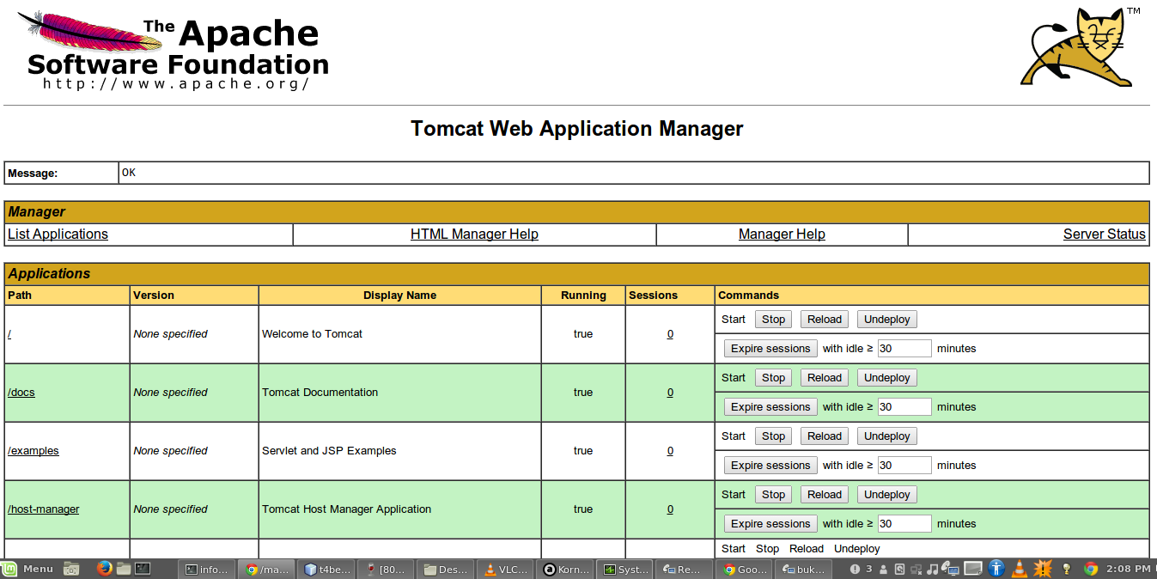Reload the /host-manager application
The width and height of the screenshot is (1157, 579).
tap(824, 495)
